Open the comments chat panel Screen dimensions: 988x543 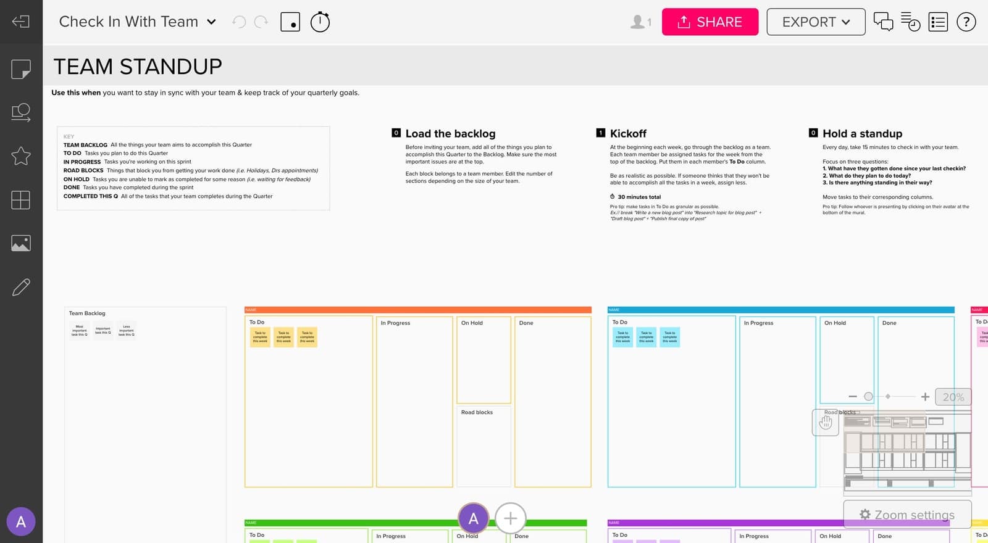coord(883,22)
